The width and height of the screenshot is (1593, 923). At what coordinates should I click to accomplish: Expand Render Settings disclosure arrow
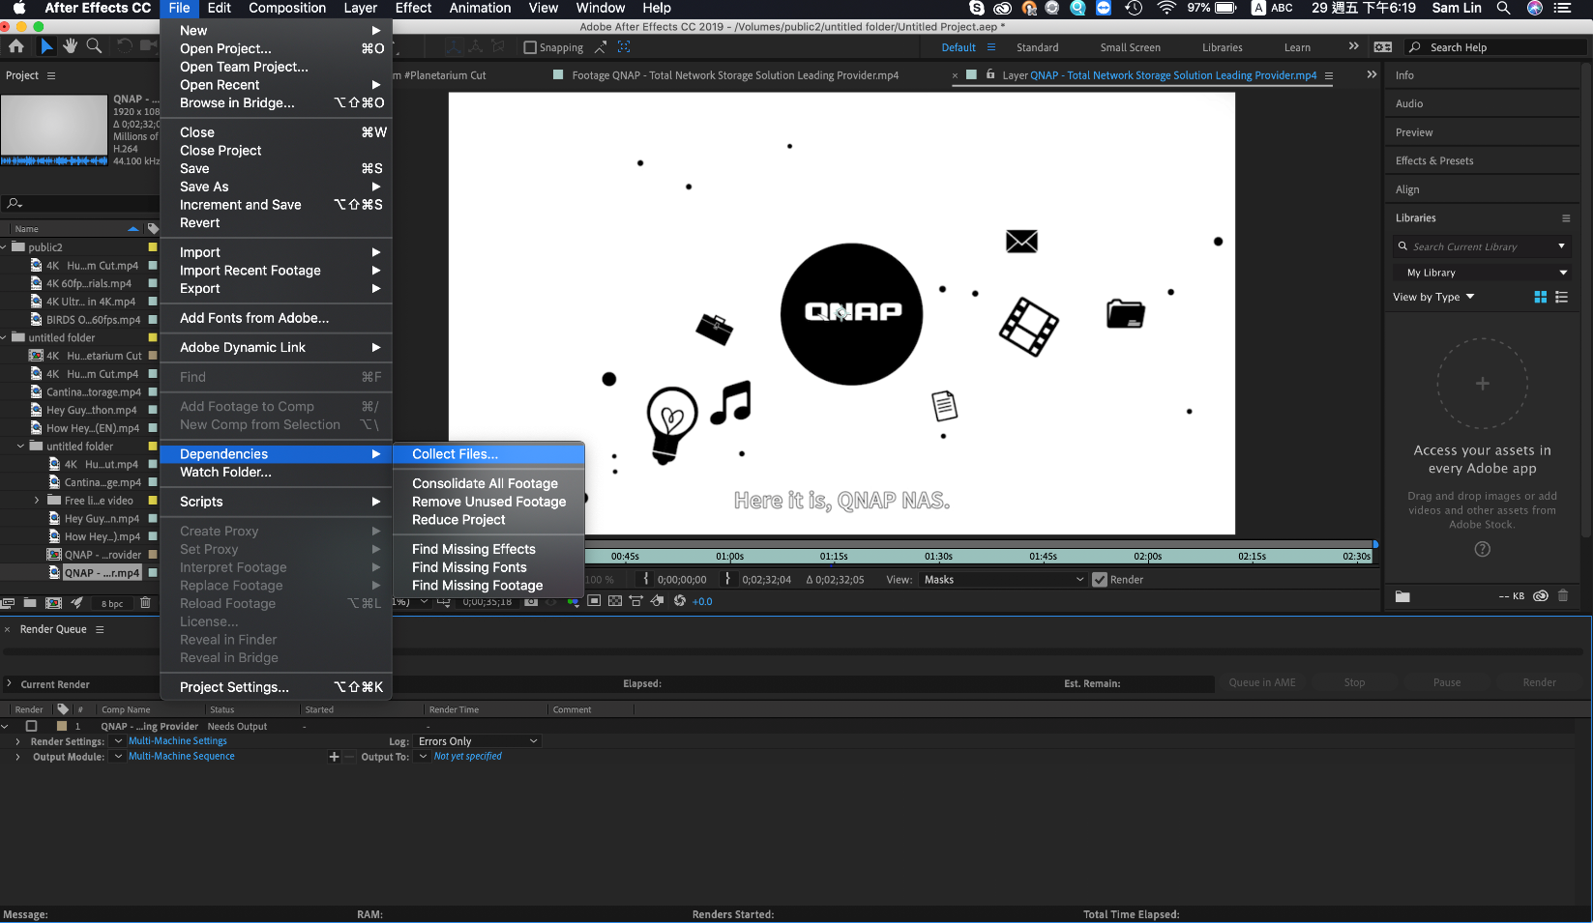(x=17, y=741)
